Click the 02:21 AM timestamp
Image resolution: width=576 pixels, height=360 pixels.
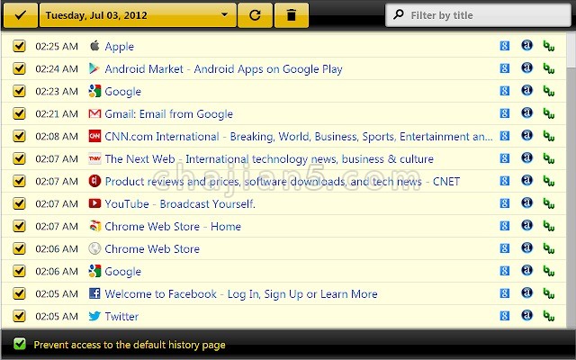tap(57, 114)
